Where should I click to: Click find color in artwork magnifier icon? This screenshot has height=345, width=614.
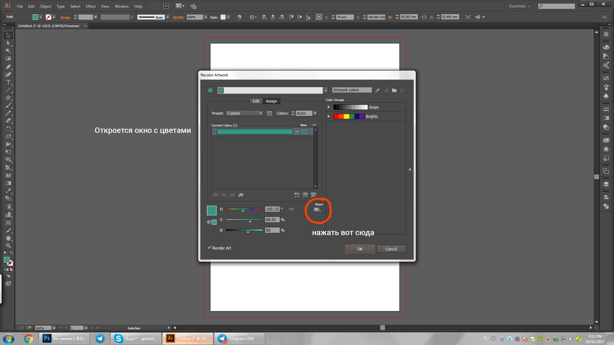314,195
